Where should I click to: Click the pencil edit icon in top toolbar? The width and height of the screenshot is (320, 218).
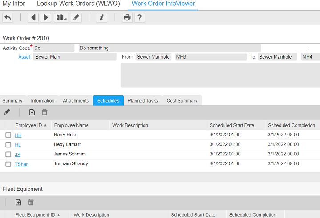76,18
